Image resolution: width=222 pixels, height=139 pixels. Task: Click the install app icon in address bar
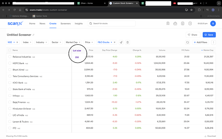click(187, 10)
